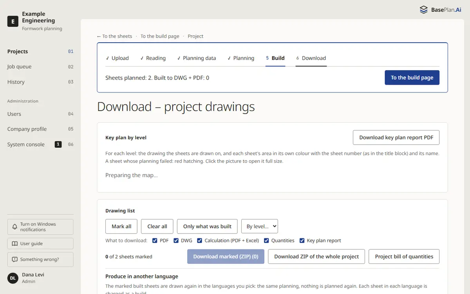Click the Preparing the map... text
This screenshot has width=470, height=294.
pos(132,175)
